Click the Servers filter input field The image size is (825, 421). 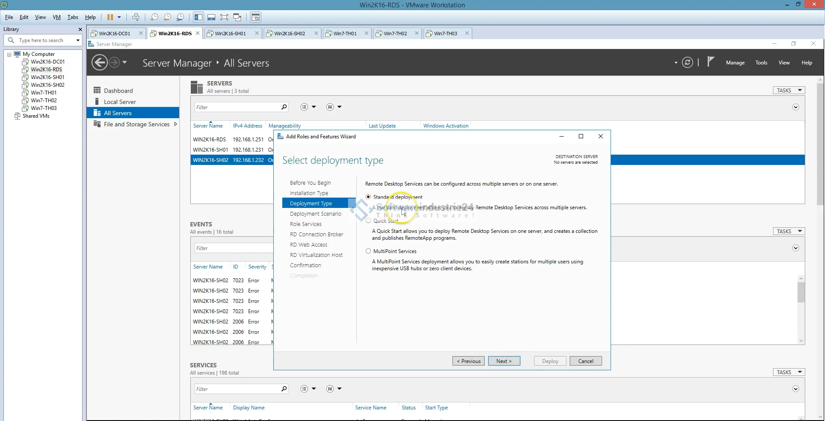[x=237, y=107]
